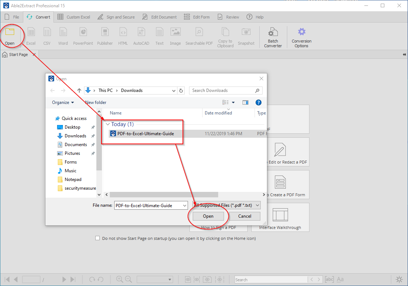Image resolution: width=408 pixels, height=286 pixels.
Task: Open the Edit Form tab
Action: click(x=197, y=17)
